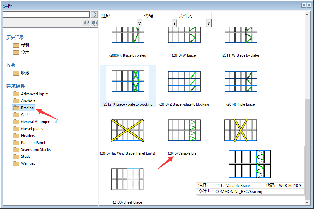Click the search text input field
The height and width of the screenshot is (209, 314).
[x=46, y=15]
